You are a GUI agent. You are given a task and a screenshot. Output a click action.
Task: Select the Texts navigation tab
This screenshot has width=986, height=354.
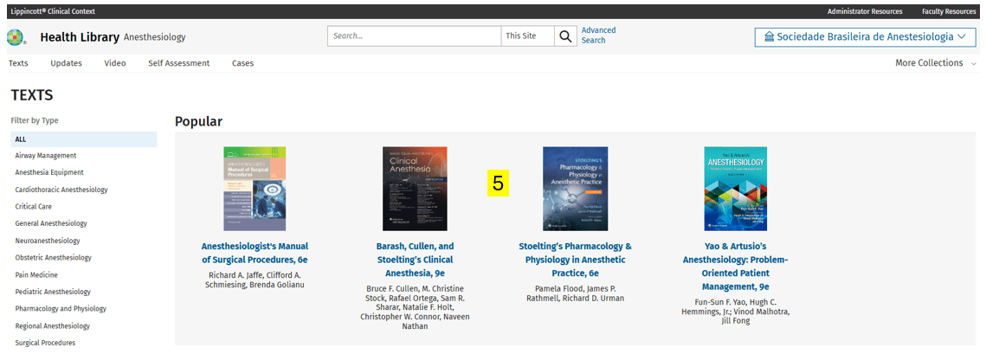(18, 63)
